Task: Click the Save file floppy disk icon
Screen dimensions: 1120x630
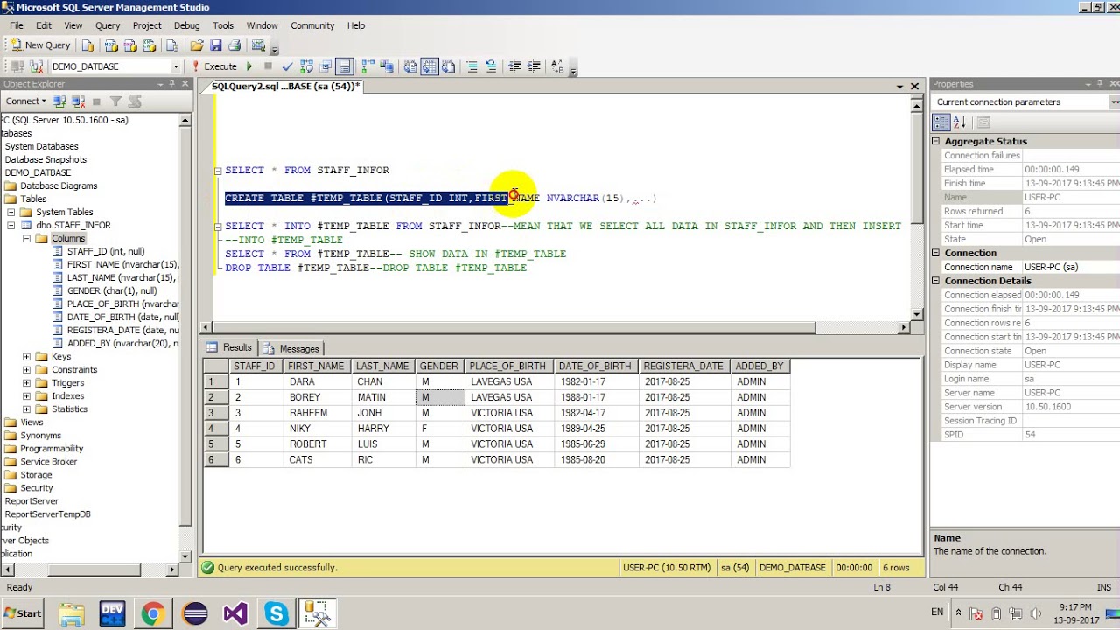Action: click(215, 45)
